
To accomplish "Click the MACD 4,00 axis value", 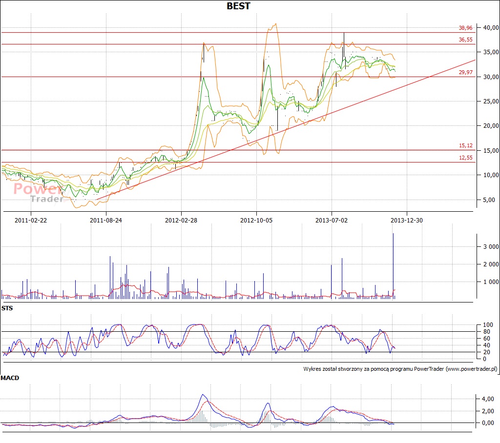I will point(488,399).
